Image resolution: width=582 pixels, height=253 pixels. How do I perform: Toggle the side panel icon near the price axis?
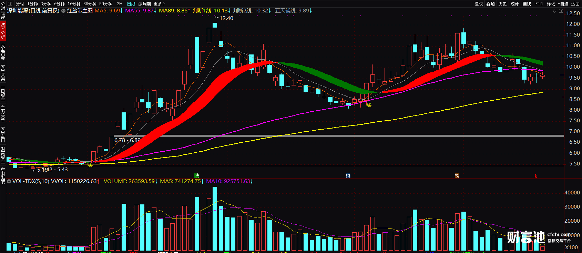[561, 11]
